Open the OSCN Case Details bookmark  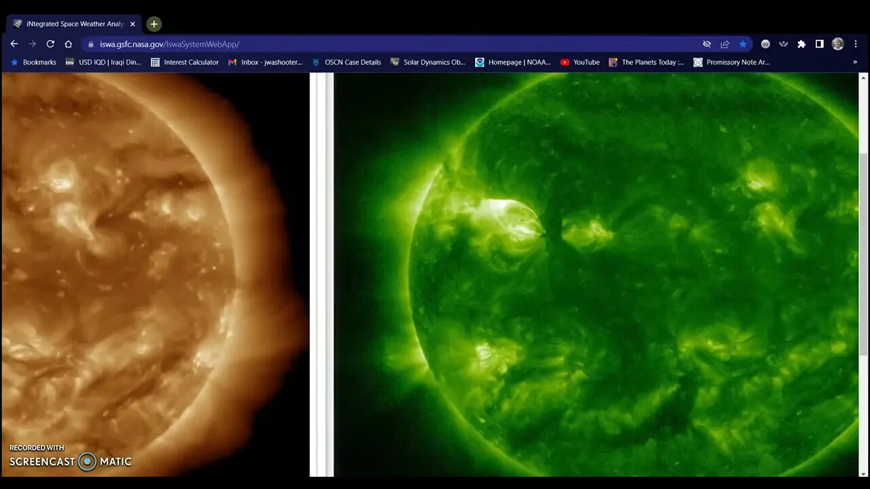click(x=347, y=62)
